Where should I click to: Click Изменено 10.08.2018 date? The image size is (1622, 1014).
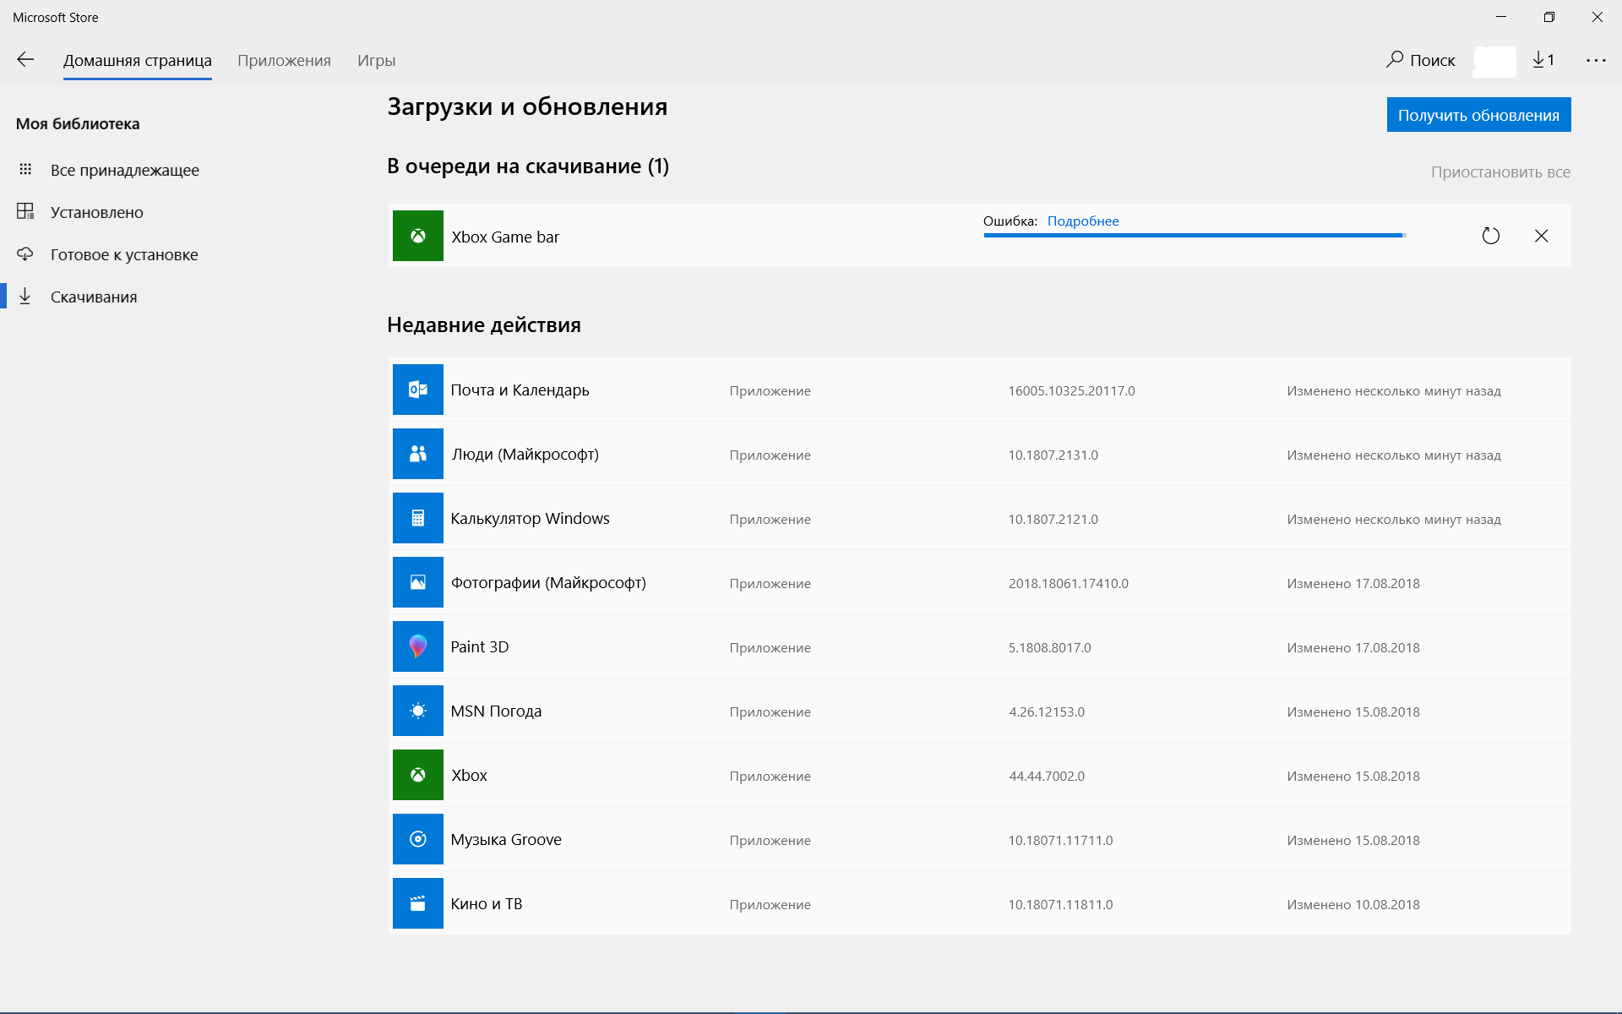(1353, 904)
